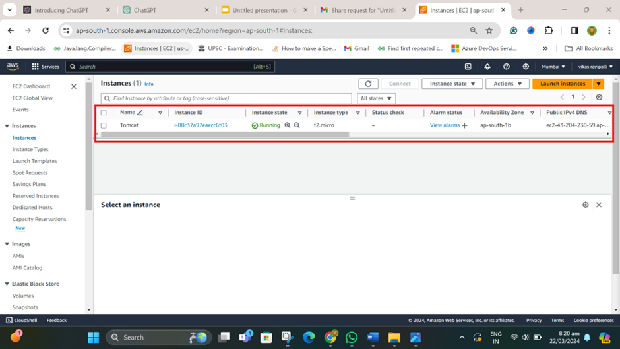Go to previous page of instances
The height and width of the screenshot is (349, 620).
562,97
